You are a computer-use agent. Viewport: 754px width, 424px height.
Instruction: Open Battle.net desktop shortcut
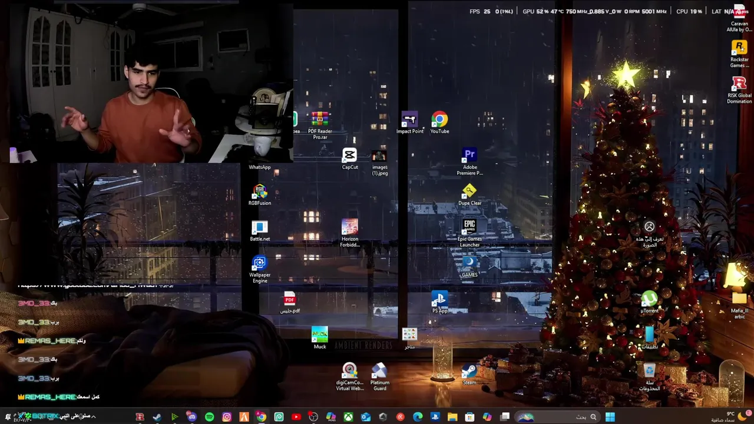tap(260, 231)
